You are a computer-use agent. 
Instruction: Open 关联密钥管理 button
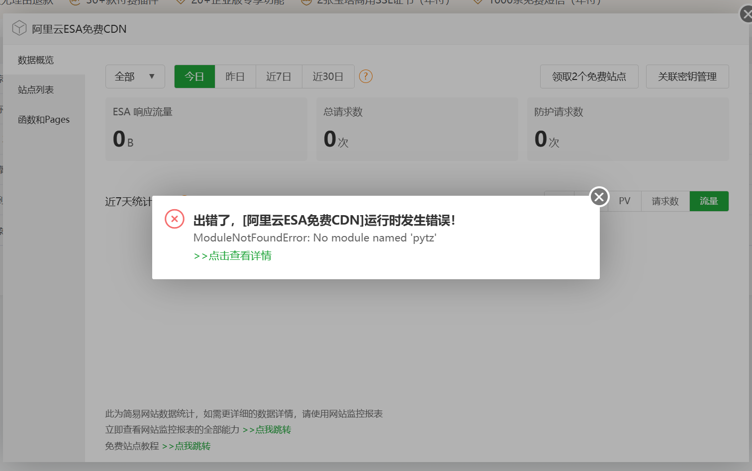[687, 77]
